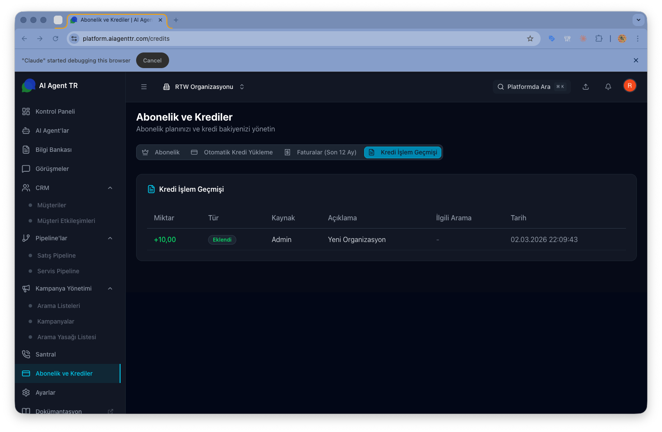
Task: Reload the page
Action: (x=55, y=39)
